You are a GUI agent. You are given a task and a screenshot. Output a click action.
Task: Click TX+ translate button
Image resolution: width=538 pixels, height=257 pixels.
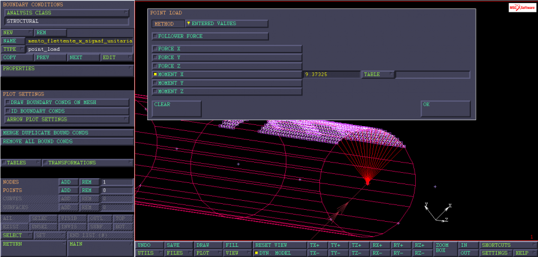click(x=317, y=246)
